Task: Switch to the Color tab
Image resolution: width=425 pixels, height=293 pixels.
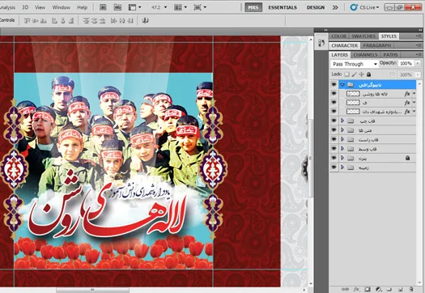Action: coord(339,36)
